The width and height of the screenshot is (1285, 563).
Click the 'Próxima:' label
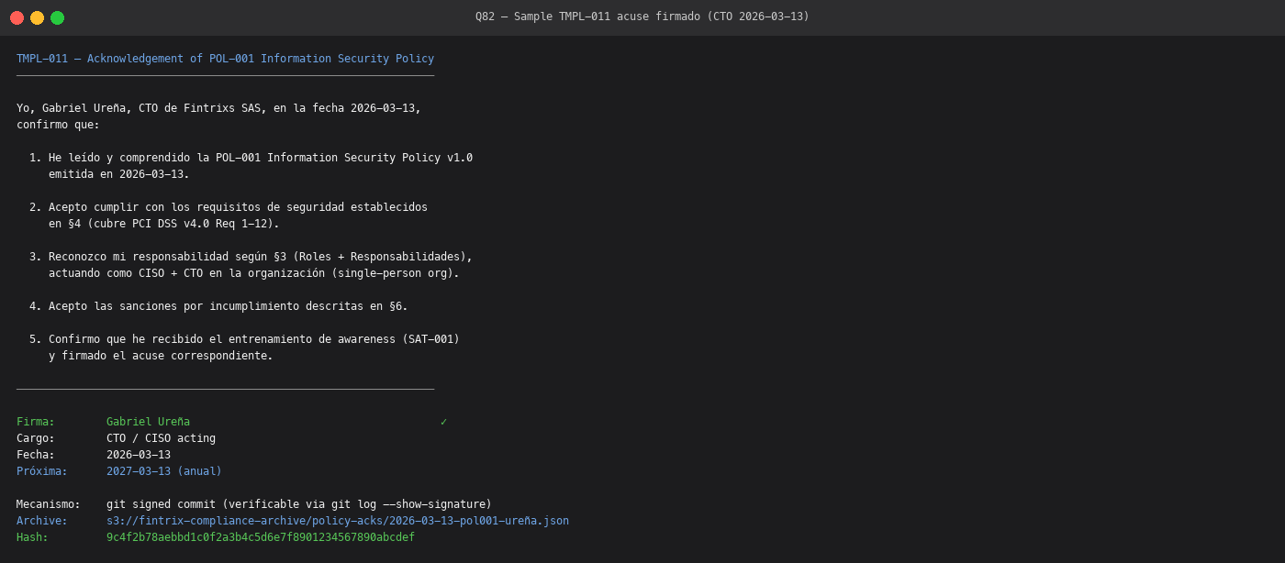pos(42,471)
